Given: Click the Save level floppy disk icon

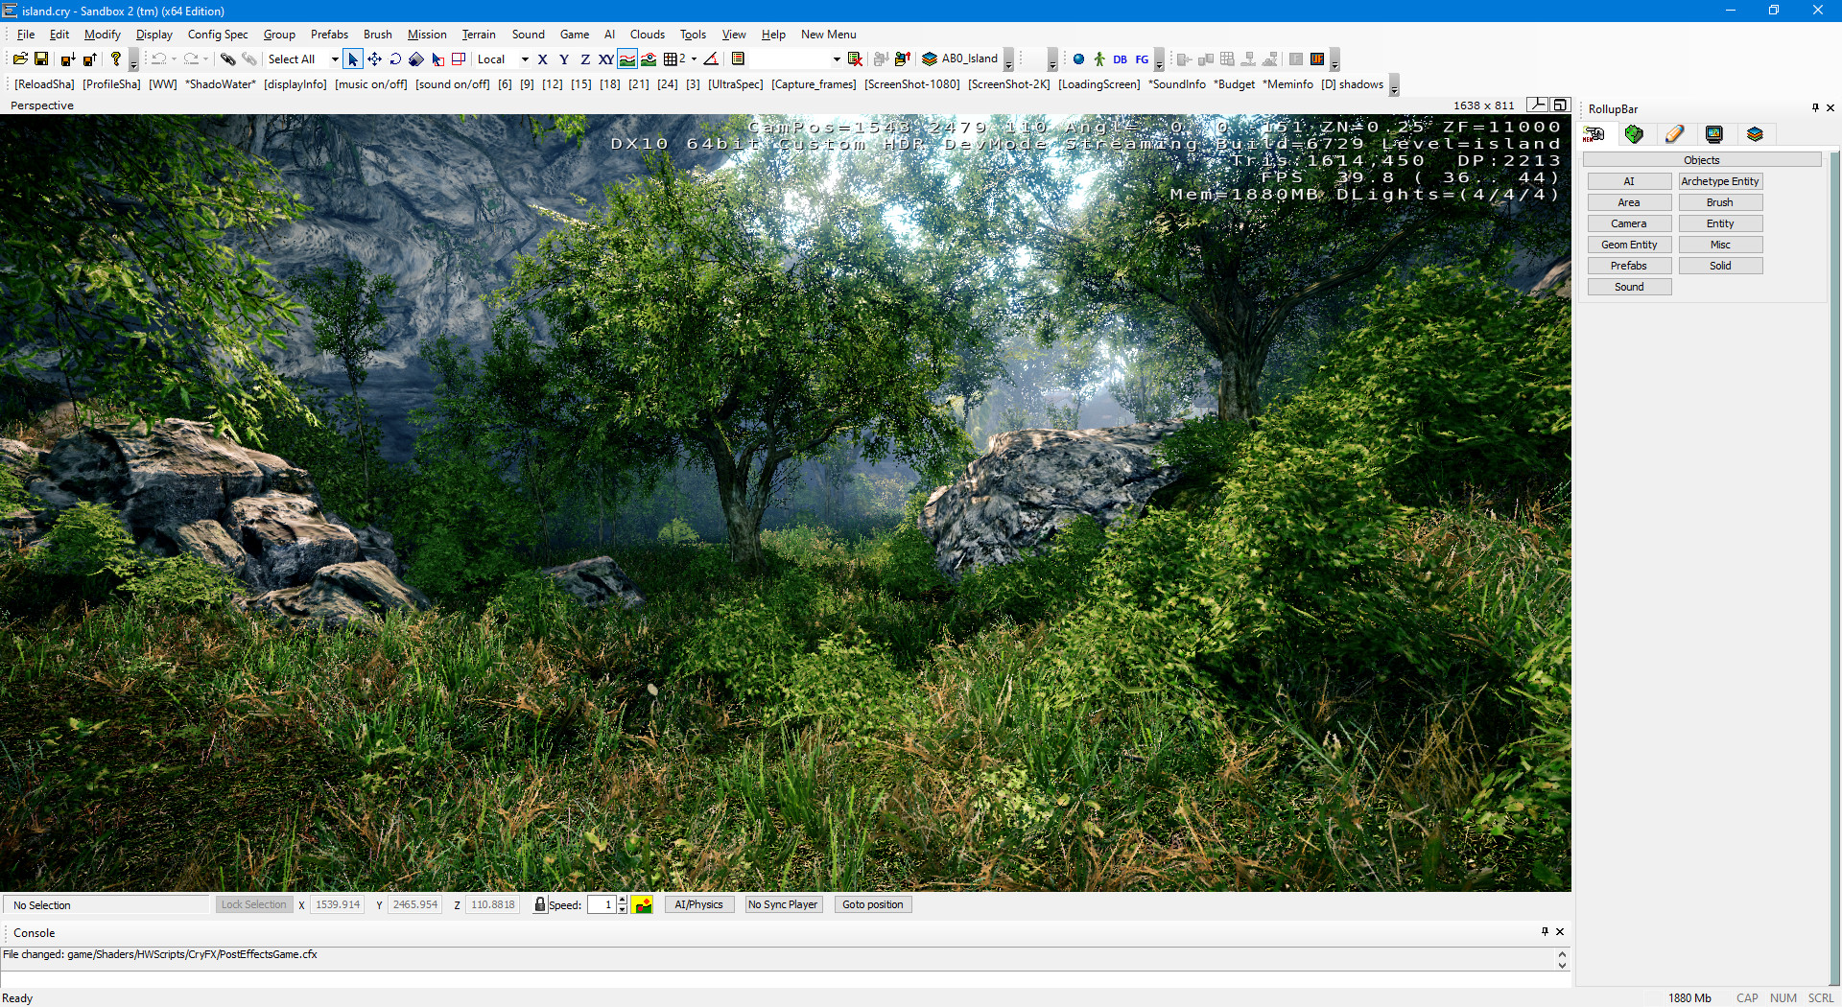Looking at the screenshot, I should (41, 59).
